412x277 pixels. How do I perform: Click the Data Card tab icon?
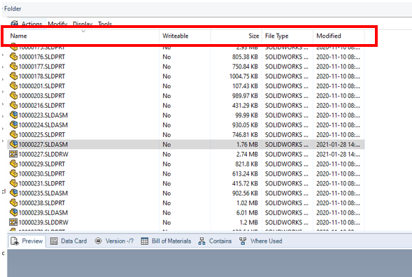click(54, 241)
